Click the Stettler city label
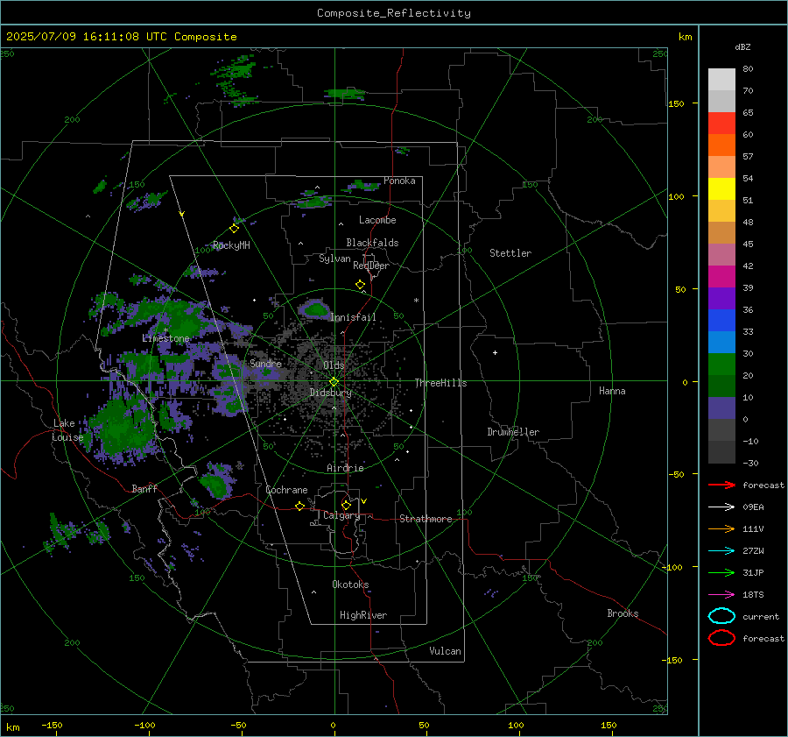Screen dimensions: 788x737 click(x=510, y=253)
